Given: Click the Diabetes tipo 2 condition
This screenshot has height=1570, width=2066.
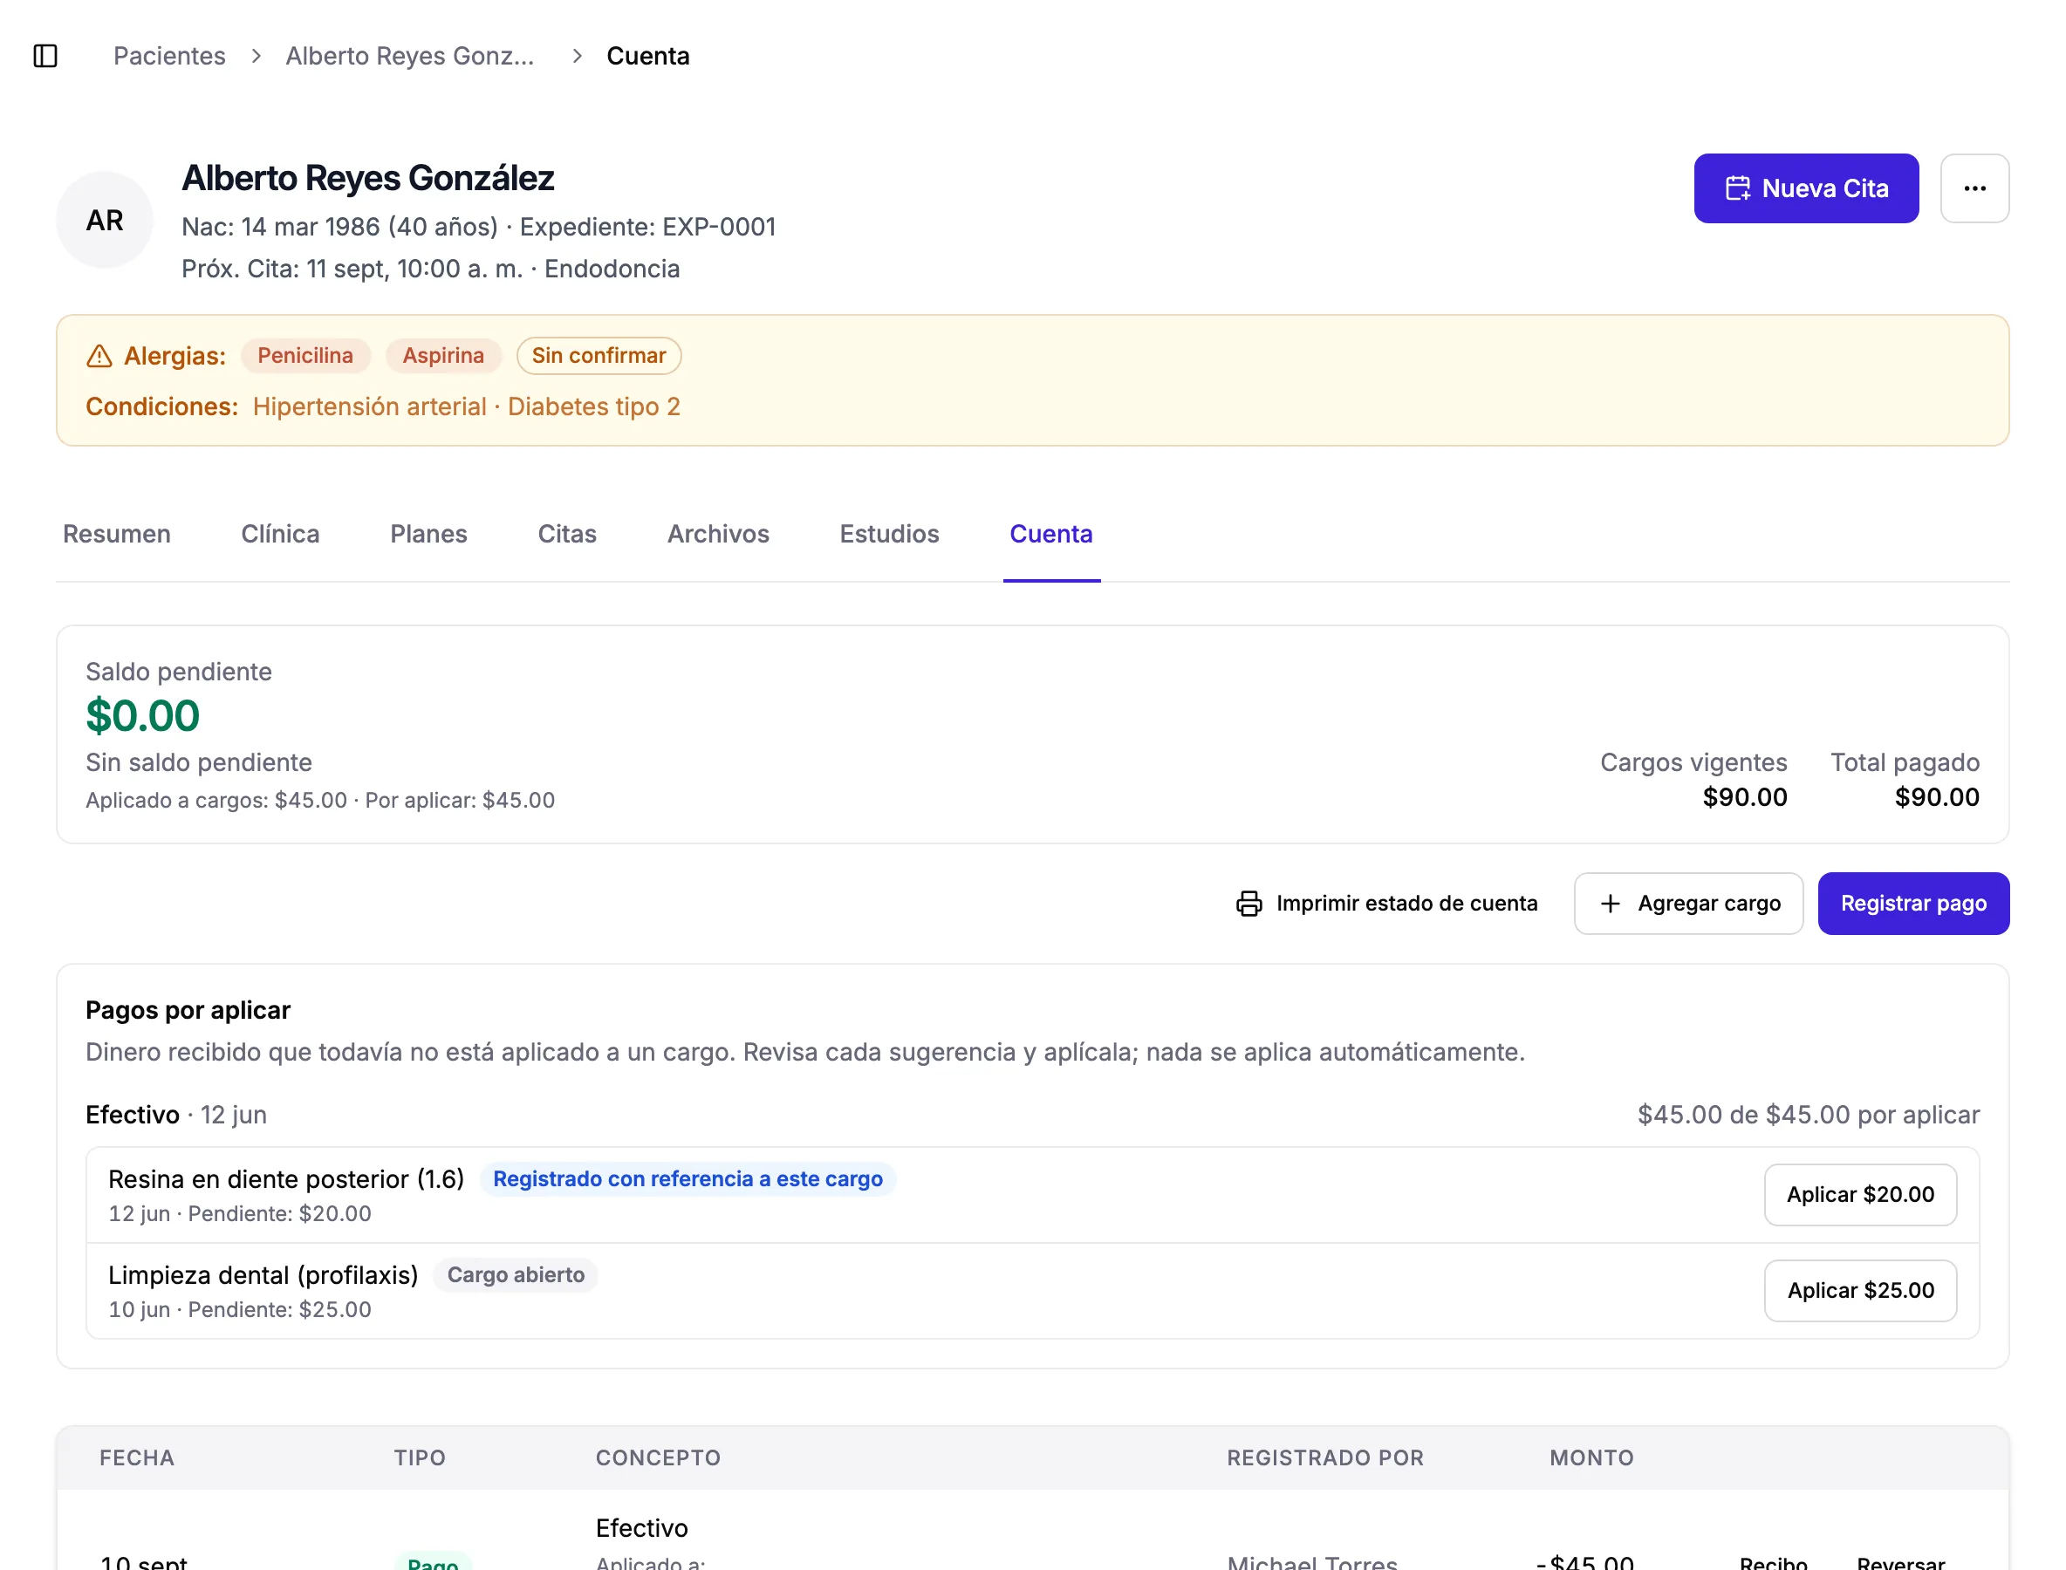Looking at the screenshot, I should pyautogui.click(x=593, y=406).
